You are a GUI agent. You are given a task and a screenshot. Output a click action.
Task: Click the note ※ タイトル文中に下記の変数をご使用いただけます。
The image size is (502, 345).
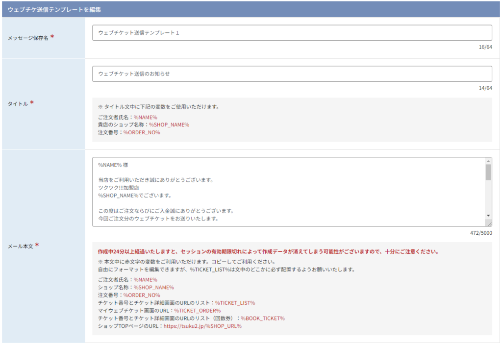[x=159, y=107]
